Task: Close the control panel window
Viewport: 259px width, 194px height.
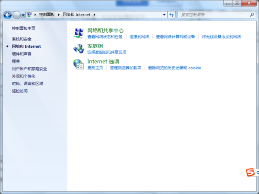Action: point(249,3)
